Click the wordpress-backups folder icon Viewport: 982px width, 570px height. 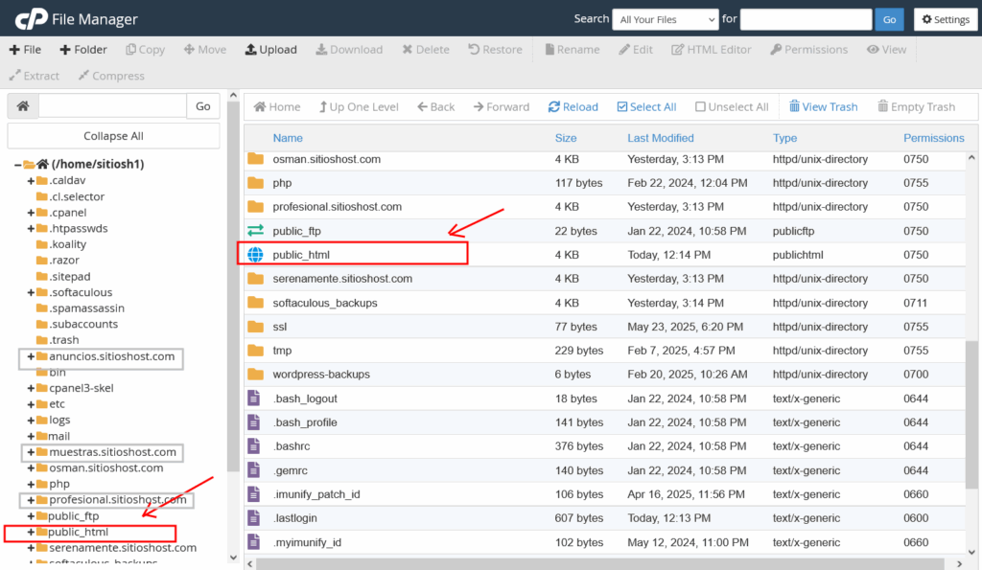[x=255, y=375]
